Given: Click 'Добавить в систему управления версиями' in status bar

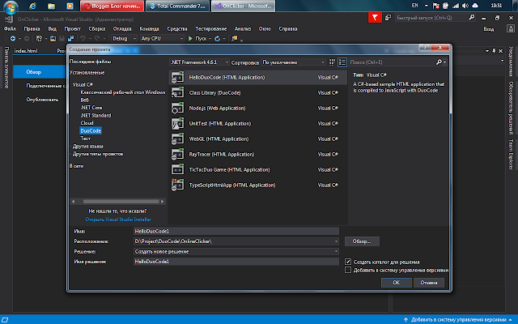Looking at the screenshot, I should click(x=458, y=320).
